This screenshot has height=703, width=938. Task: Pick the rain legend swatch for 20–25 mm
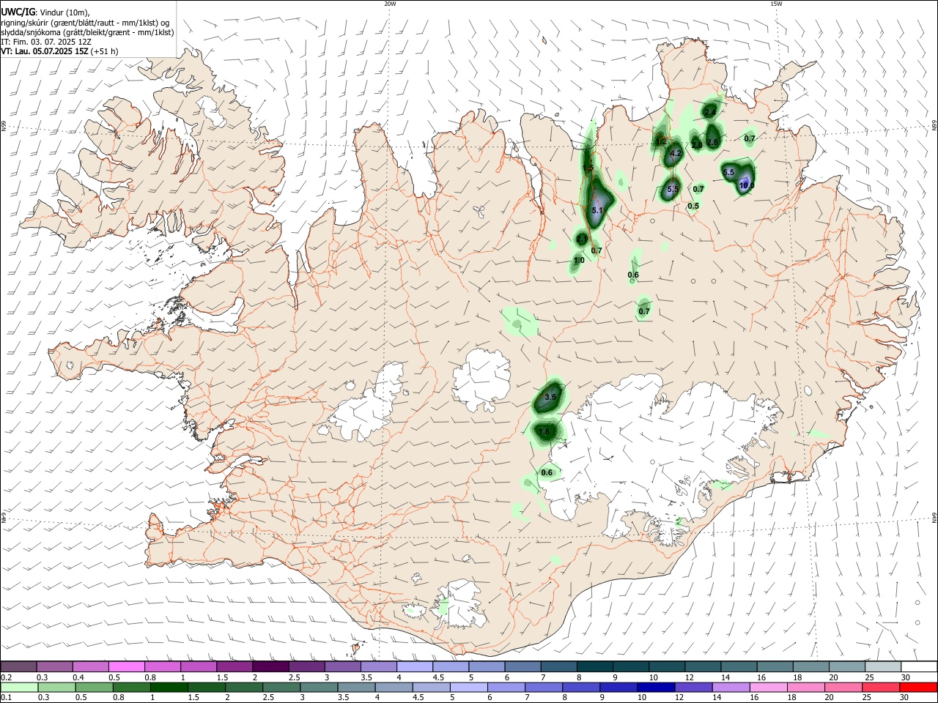tap(844, 688)
